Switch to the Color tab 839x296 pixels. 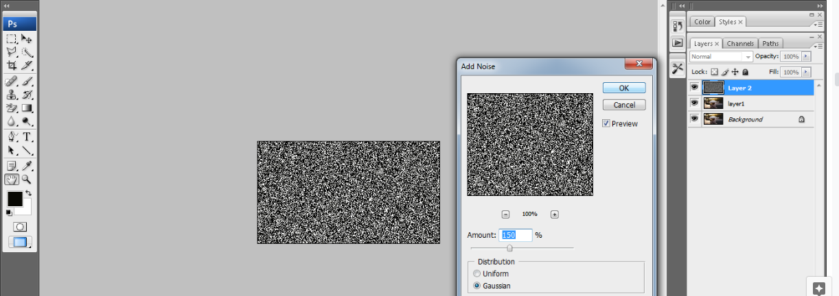pos(702,22)
